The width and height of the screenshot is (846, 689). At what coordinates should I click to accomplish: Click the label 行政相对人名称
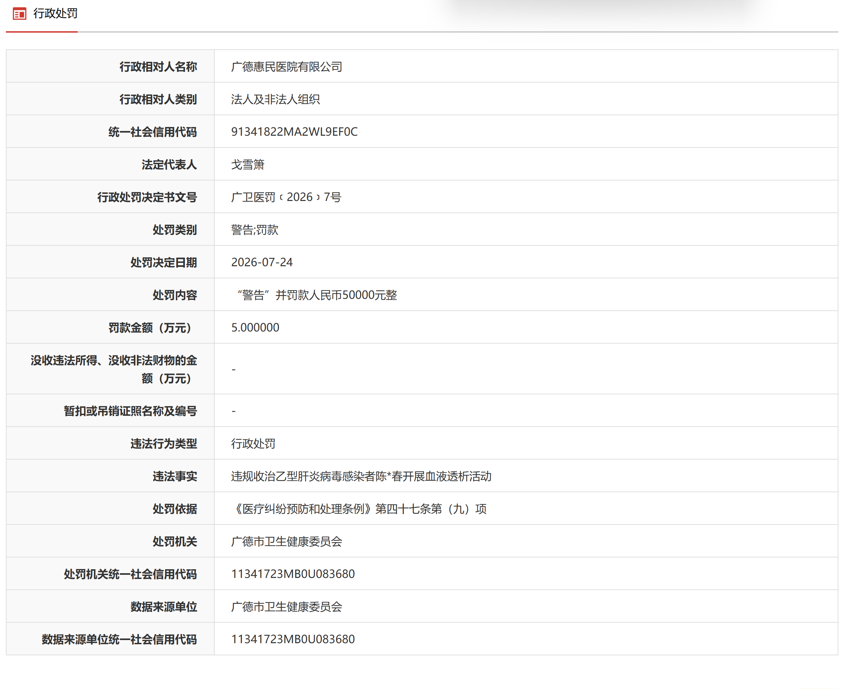coord(158,67)
